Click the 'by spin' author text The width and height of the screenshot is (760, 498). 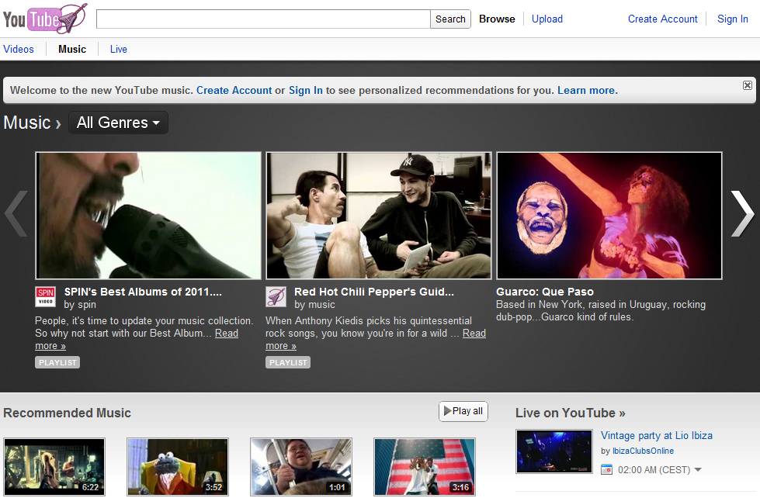click(80, 305)
